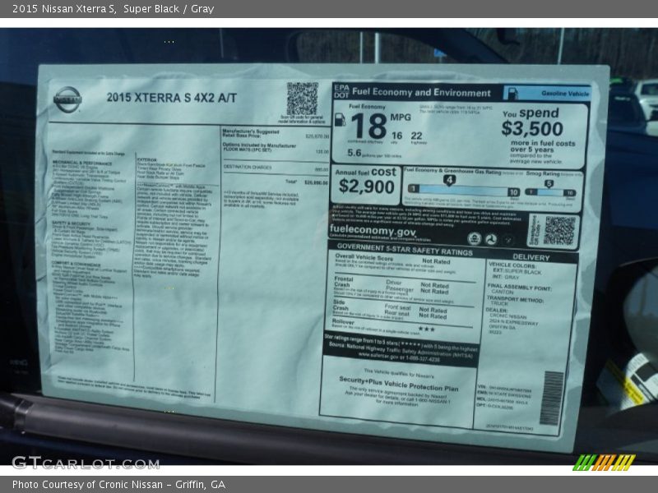Click Manufacturer's Suggested Retail Base Price label

251,133
